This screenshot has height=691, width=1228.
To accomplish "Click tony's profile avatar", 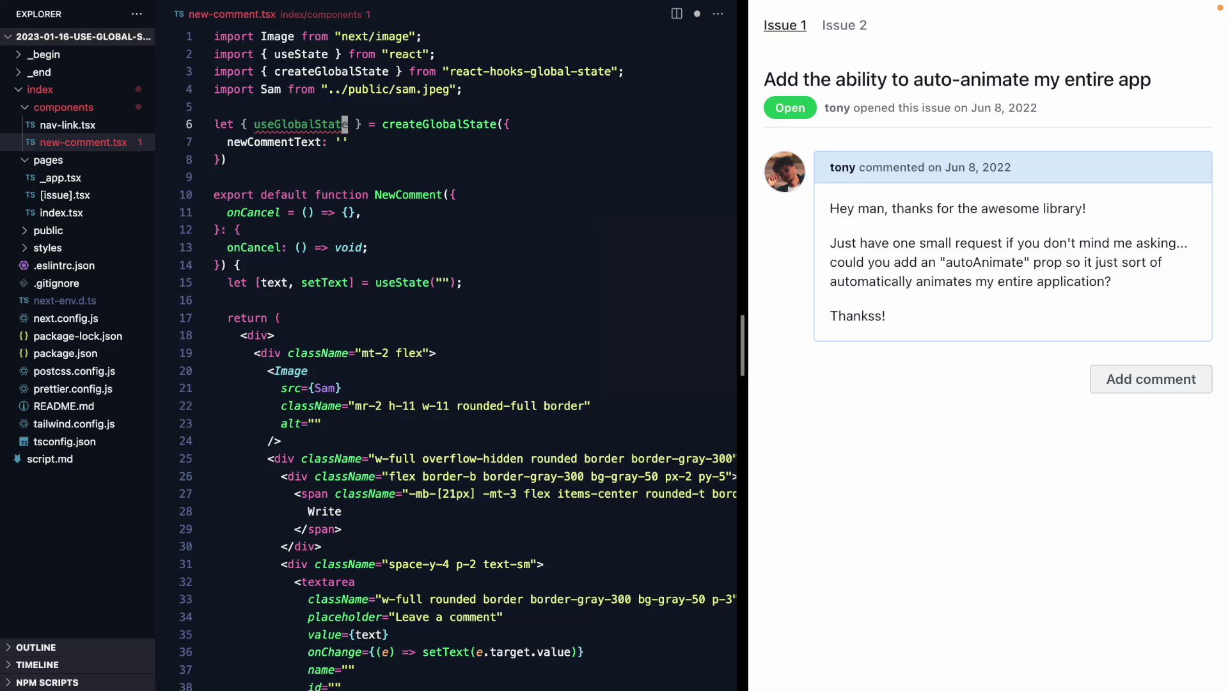I will coord(784,171).
